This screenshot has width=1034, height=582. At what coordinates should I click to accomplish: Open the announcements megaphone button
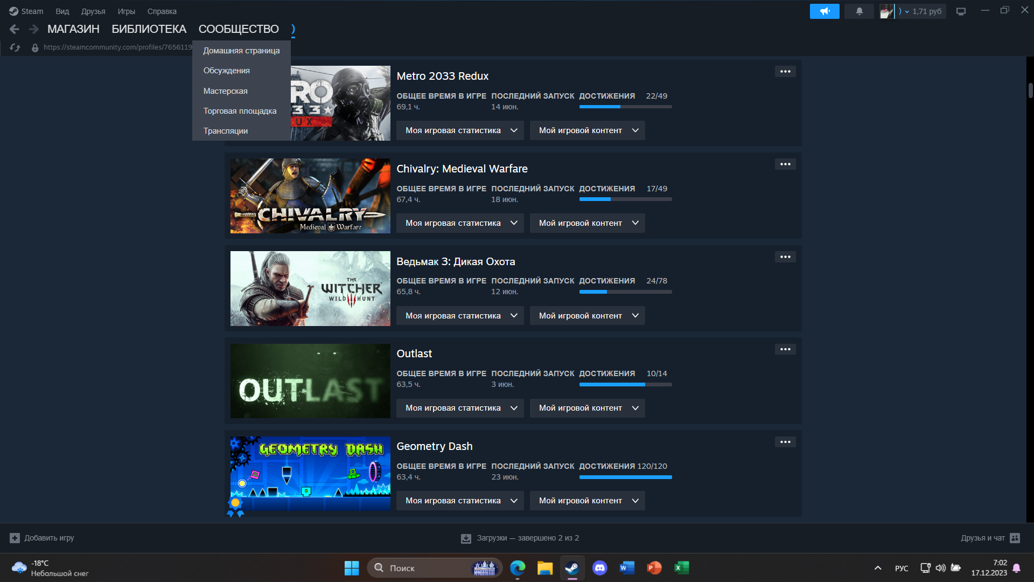coord(825,11)
